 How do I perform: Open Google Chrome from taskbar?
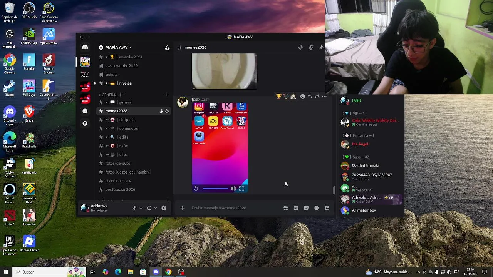168,272
